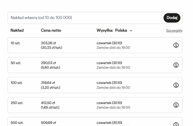Screen dimensions: 193x126
Task: Choose the 100 szt. quantity option
Action: coord(16,83)
